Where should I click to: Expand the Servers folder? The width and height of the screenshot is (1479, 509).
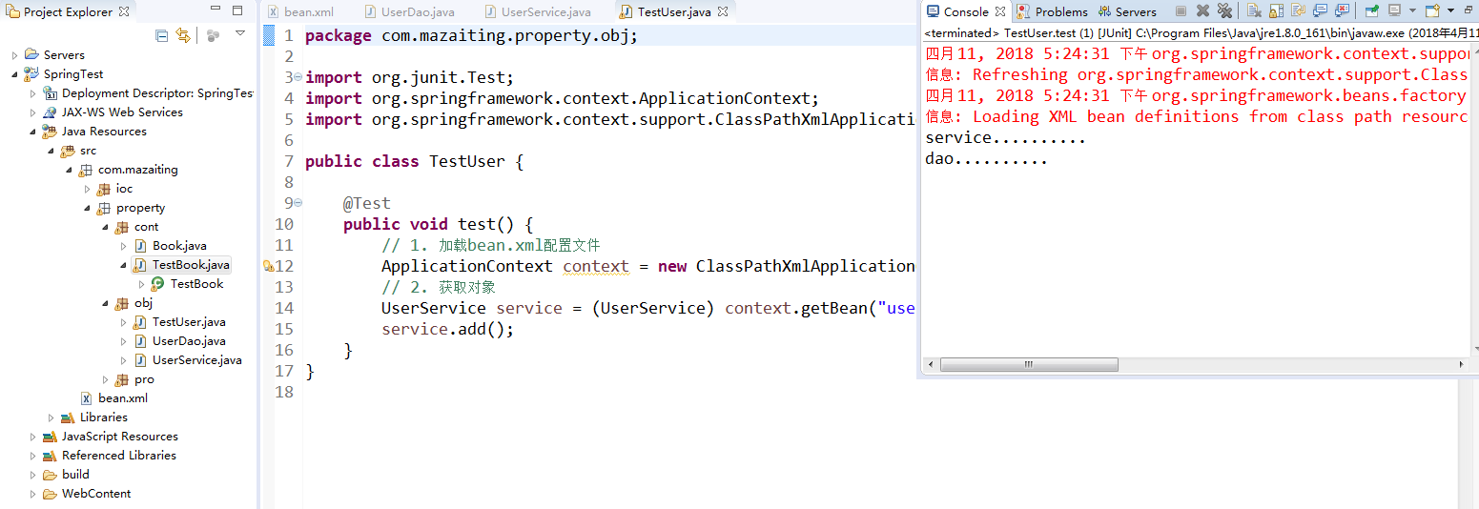pyautogui.click(x=14, y=55)
